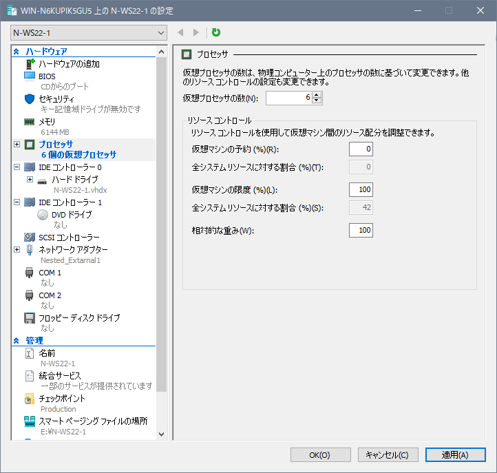This screenshot has width=497, height=473.
Task: Open the Add Hardware entry
Action: (x=69, y=64)
